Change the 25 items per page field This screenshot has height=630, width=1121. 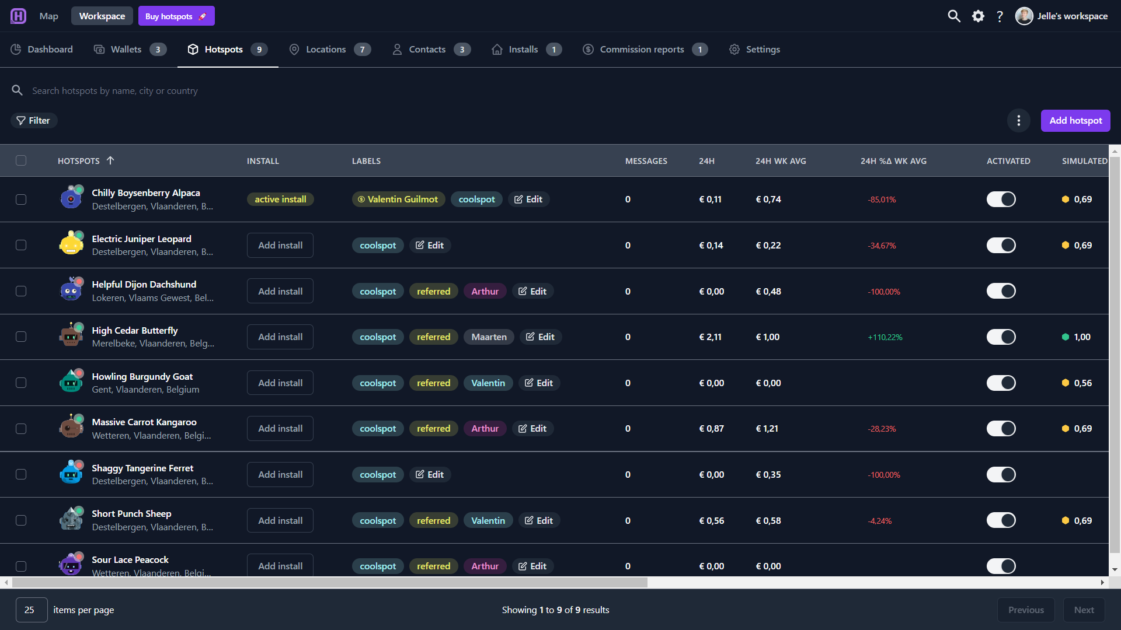32,610
